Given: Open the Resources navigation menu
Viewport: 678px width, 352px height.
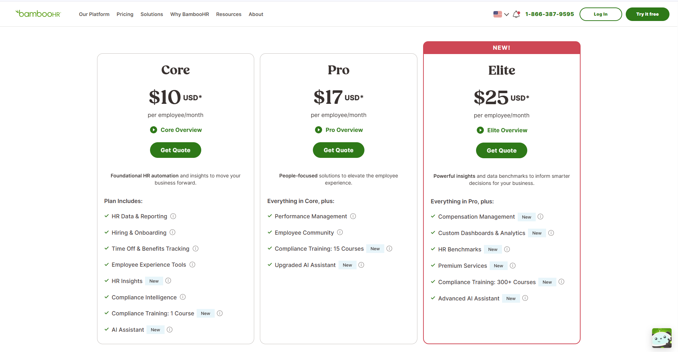Looking at the screenshot, I should coord(229,14).
